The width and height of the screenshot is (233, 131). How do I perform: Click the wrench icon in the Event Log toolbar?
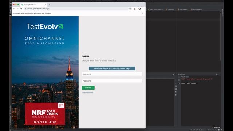click(x=179, y=84)
